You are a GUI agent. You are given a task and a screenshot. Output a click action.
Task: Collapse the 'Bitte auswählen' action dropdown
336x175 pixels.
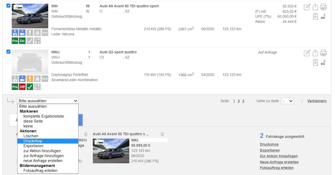click(x=48, y=101)
